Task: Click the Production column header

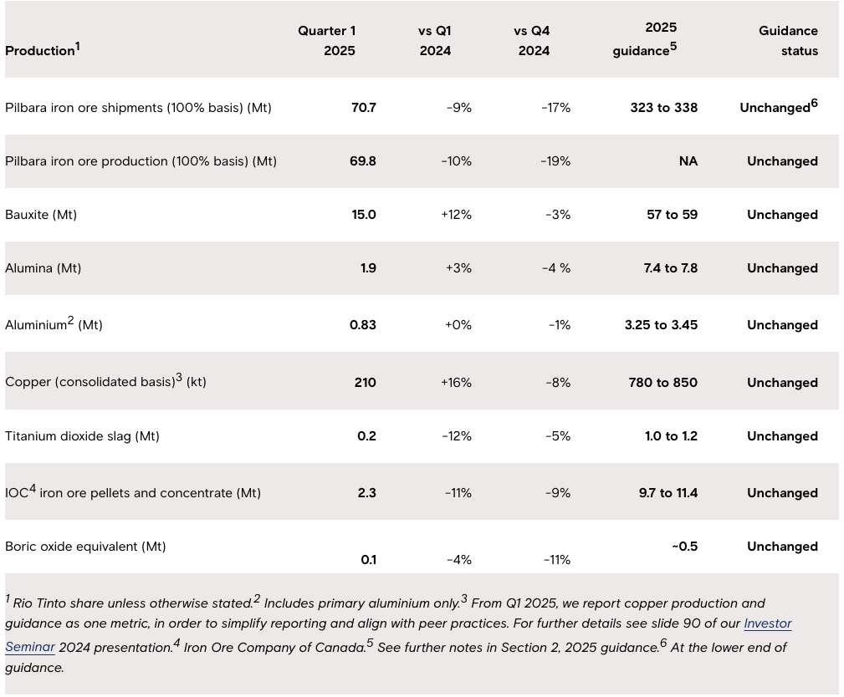Action: pyautogui.click(x=43, y=50)
